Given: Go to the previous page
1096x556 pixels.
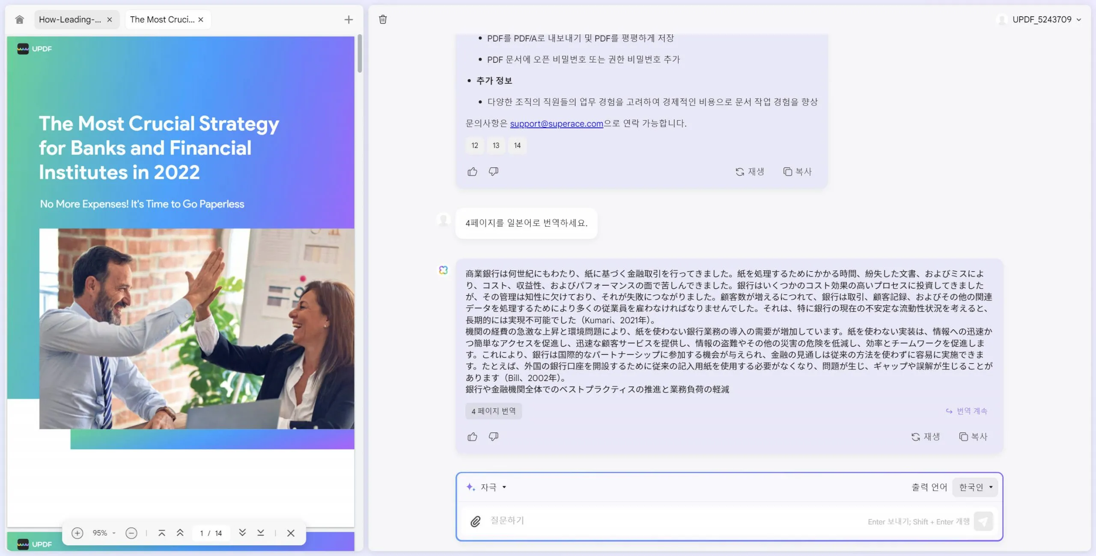Looking at the screenshot, I should coord(180,533).
